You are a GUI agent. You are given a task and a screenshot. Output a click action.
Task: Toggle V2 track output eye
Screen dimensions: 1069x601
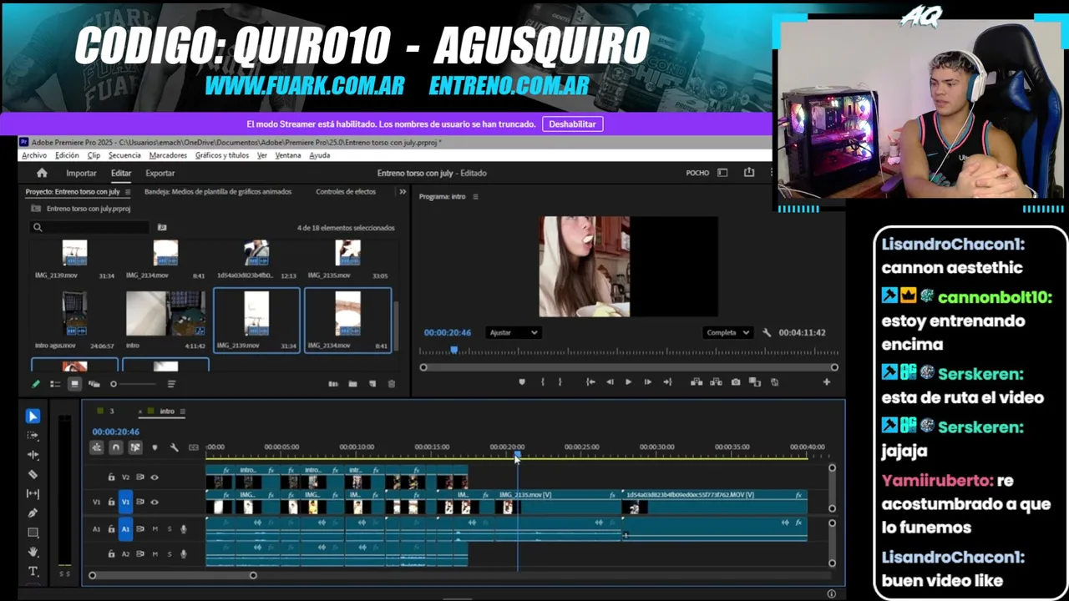[x=155, y=477]
